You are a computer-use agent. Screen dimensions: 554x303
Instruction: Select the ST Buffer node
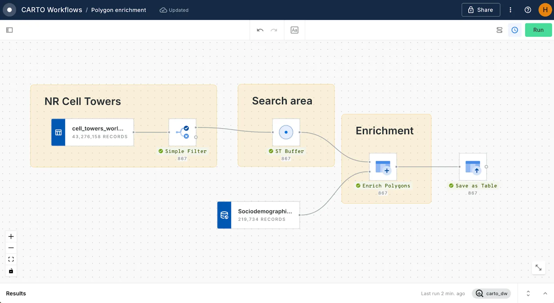click(x=286, y=132)
